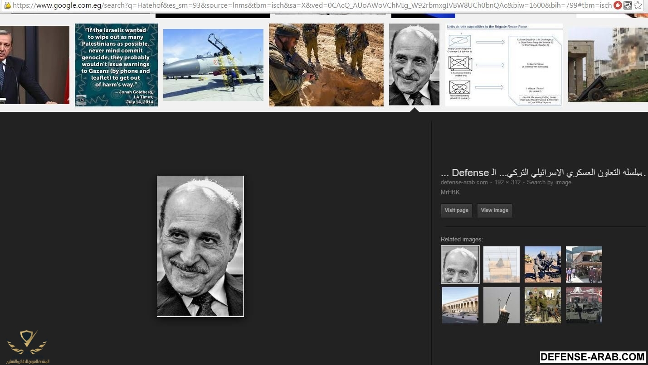Open the Search by image link
The width and height of the screenshot is (648, 365).
click(549, 182)
